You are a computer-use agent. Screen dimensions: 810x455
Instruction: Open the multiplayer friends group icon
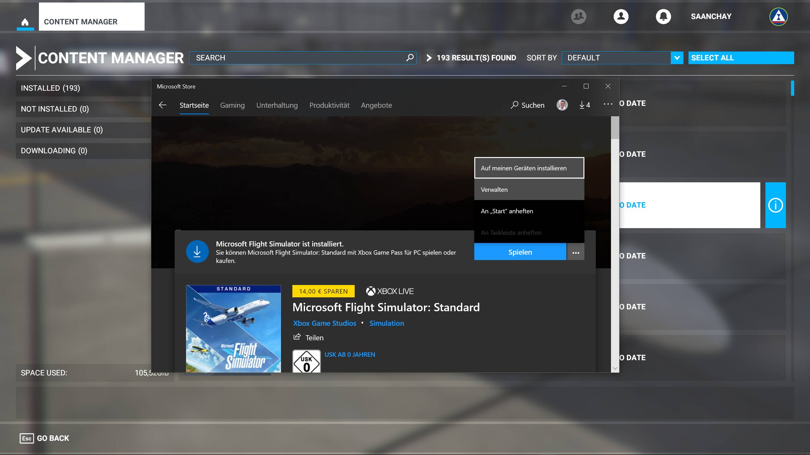(x=578, y=16)
